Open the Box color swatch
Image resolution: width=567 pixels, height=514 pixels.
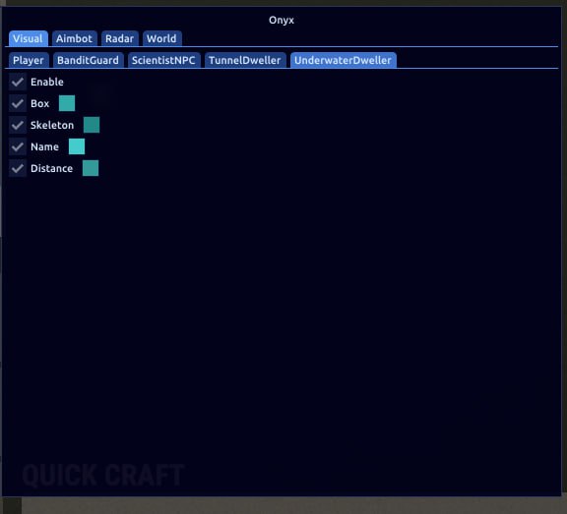[x=67, y=103]
